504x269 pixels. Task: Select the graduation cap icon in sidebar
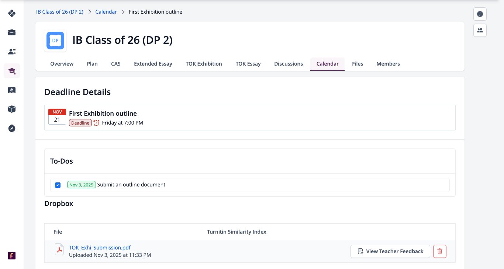coord(12,71)
